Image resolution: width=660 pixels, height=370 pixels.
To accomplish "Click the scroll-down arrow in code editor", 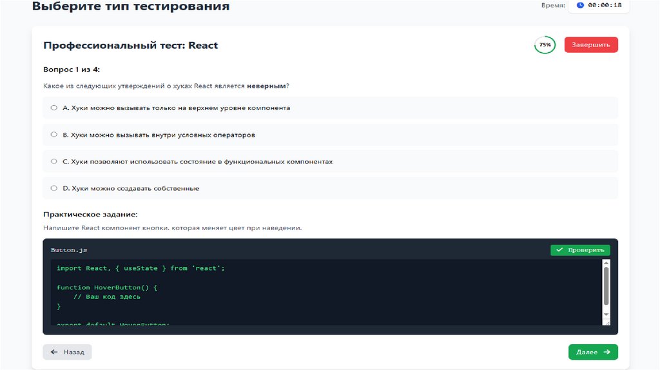I will click(606, 315).
